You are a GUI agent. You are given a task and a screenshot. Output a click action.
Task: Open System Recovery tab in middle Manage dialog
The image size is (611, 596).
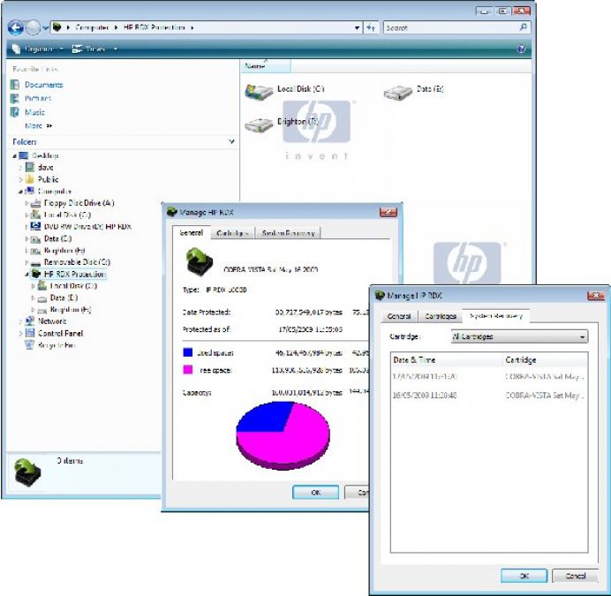click(288, 233)
